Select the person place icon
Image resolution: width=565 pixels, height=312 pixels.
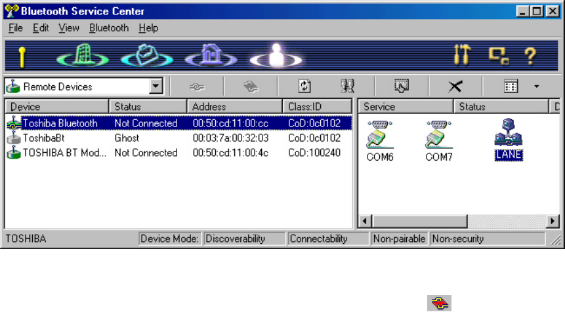point(276,56)
